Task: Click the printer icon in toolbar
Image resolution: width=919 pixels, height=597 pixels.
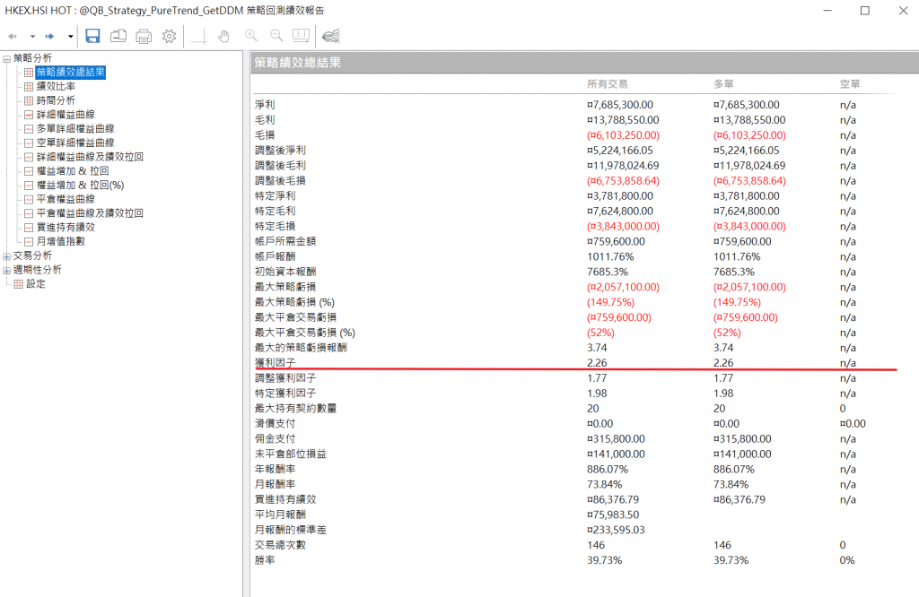Action: click(x=144, y=36)
